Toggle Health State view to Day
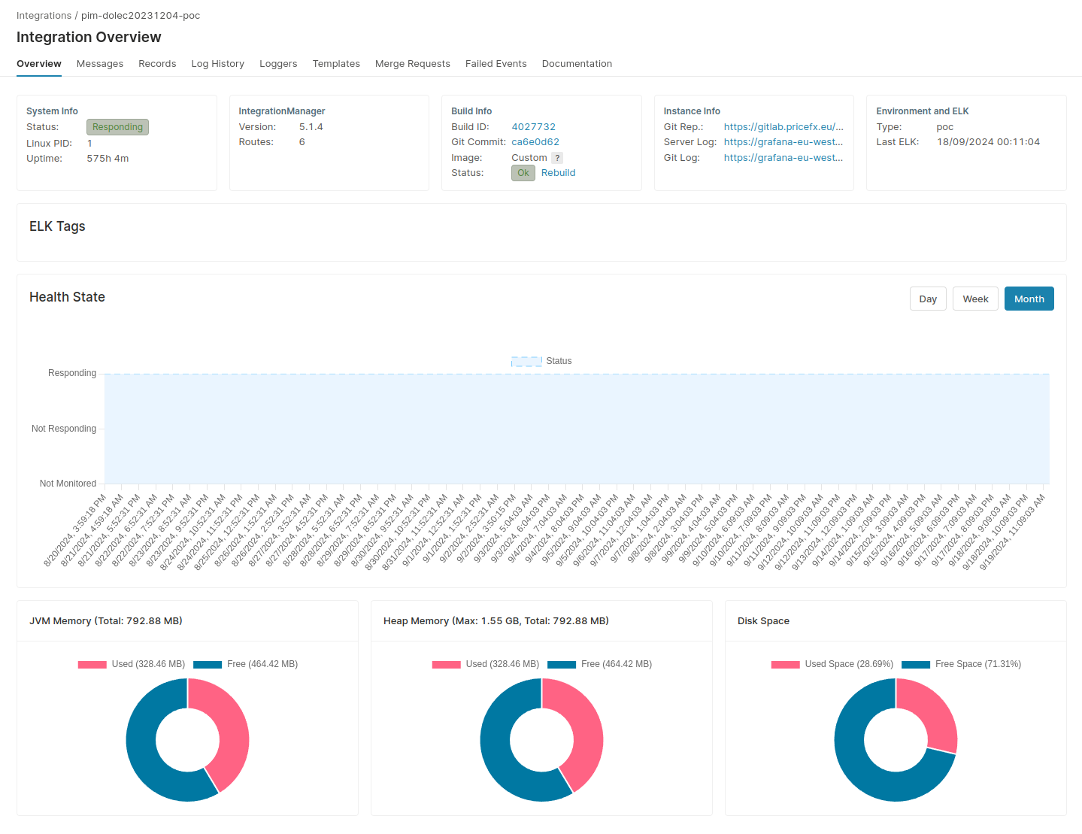Image resolution: width=1082 pixels, height=834 pixels. click(x=927, y=299)
